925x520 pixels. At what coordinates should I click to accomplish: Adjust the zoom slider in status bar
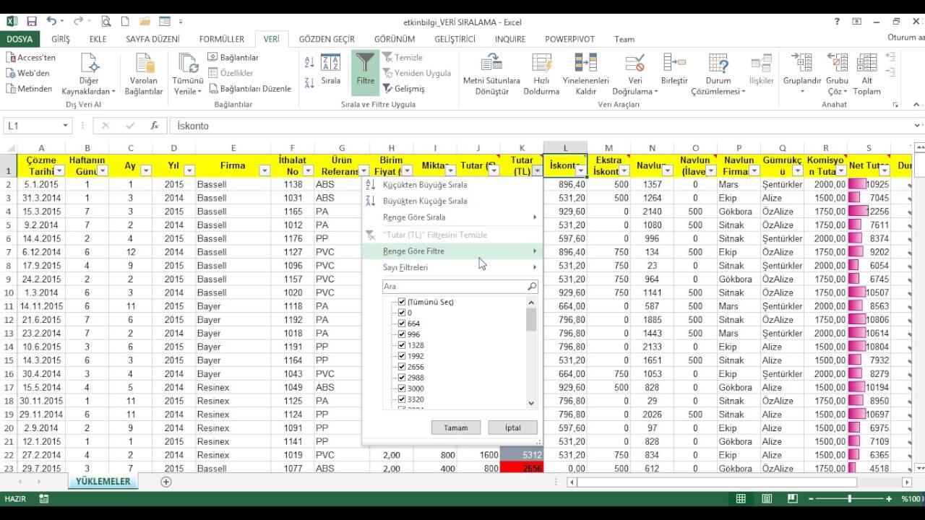pyautogui.click(x=850, y=499)
